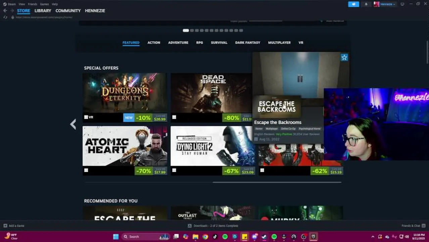Click the Steam icon in the taskbar
Screen dimensions: 429x242
pyautogui.click(x=264, y=237)
